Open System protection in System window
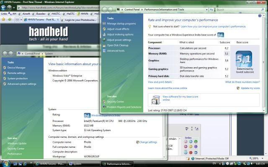Image resolution: width=268 pixels, height=167 pixels. (18, 78)
